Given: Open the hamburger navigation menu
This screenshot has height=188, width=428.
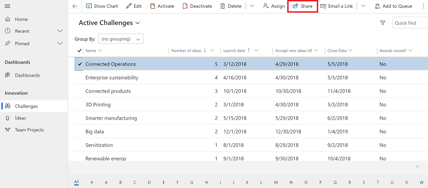Looking at the screenshot, I should pyautogui.click(x=8, y=6).
